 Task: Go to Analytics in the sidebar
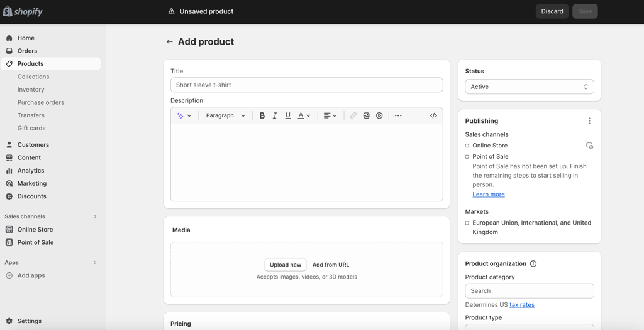[31, 171]
